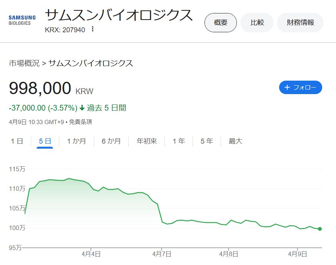
Task: Go to 市場概況 breadcrumb link
Action: (x=24, y=63)
